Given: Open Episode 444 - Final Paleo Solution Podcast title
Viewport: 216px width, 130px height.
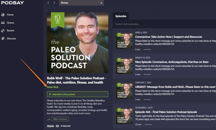Looking at the screenshot, I should 166,112.
